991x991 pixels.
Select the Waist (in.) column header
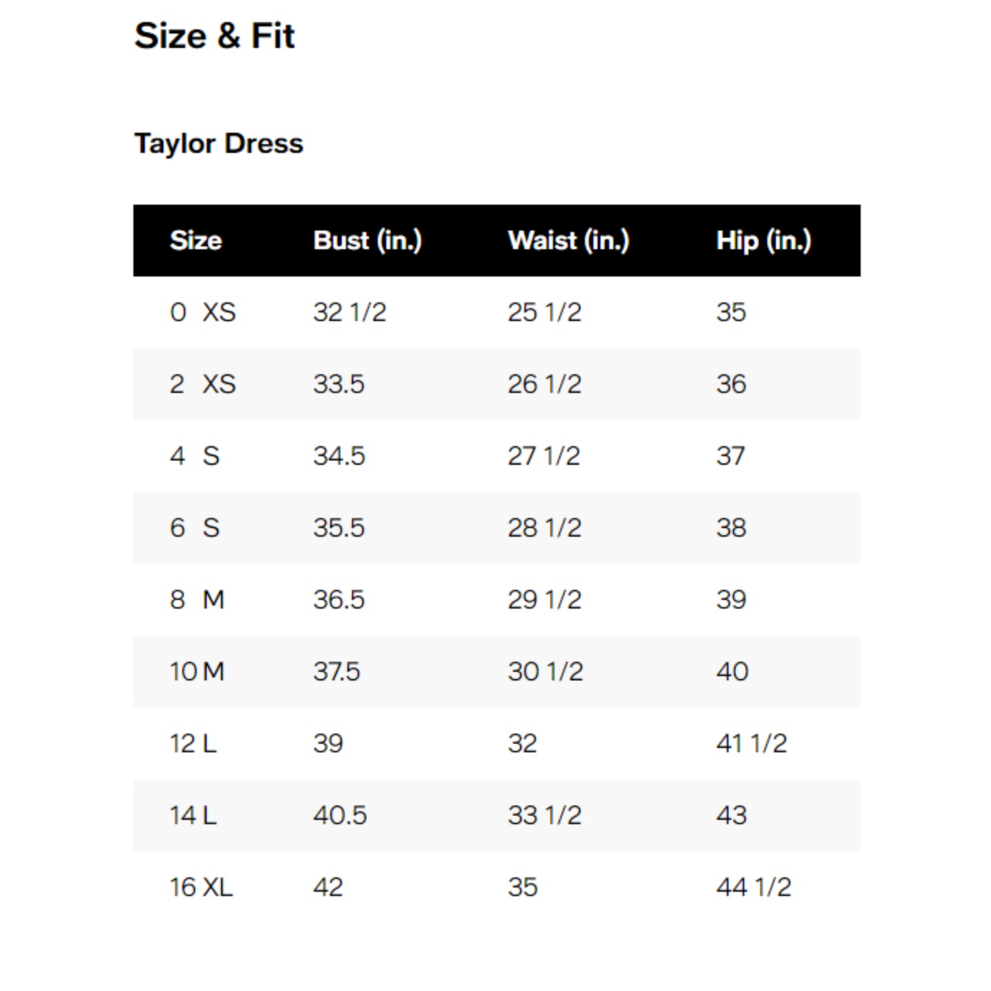tap(568, 241)
